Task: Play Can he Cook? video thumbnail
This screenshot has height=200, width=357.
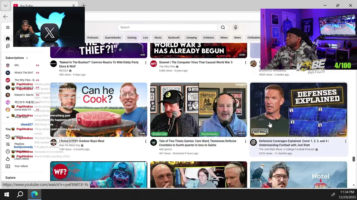Action: 99,109
